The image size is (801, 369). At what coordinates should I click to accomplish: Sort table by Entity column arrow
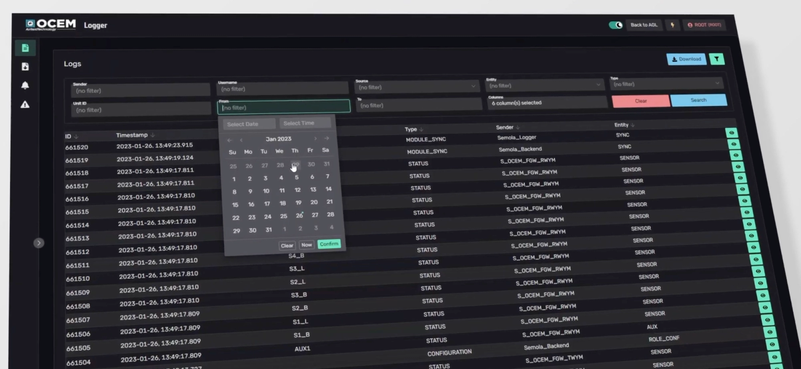click(633, 125)
